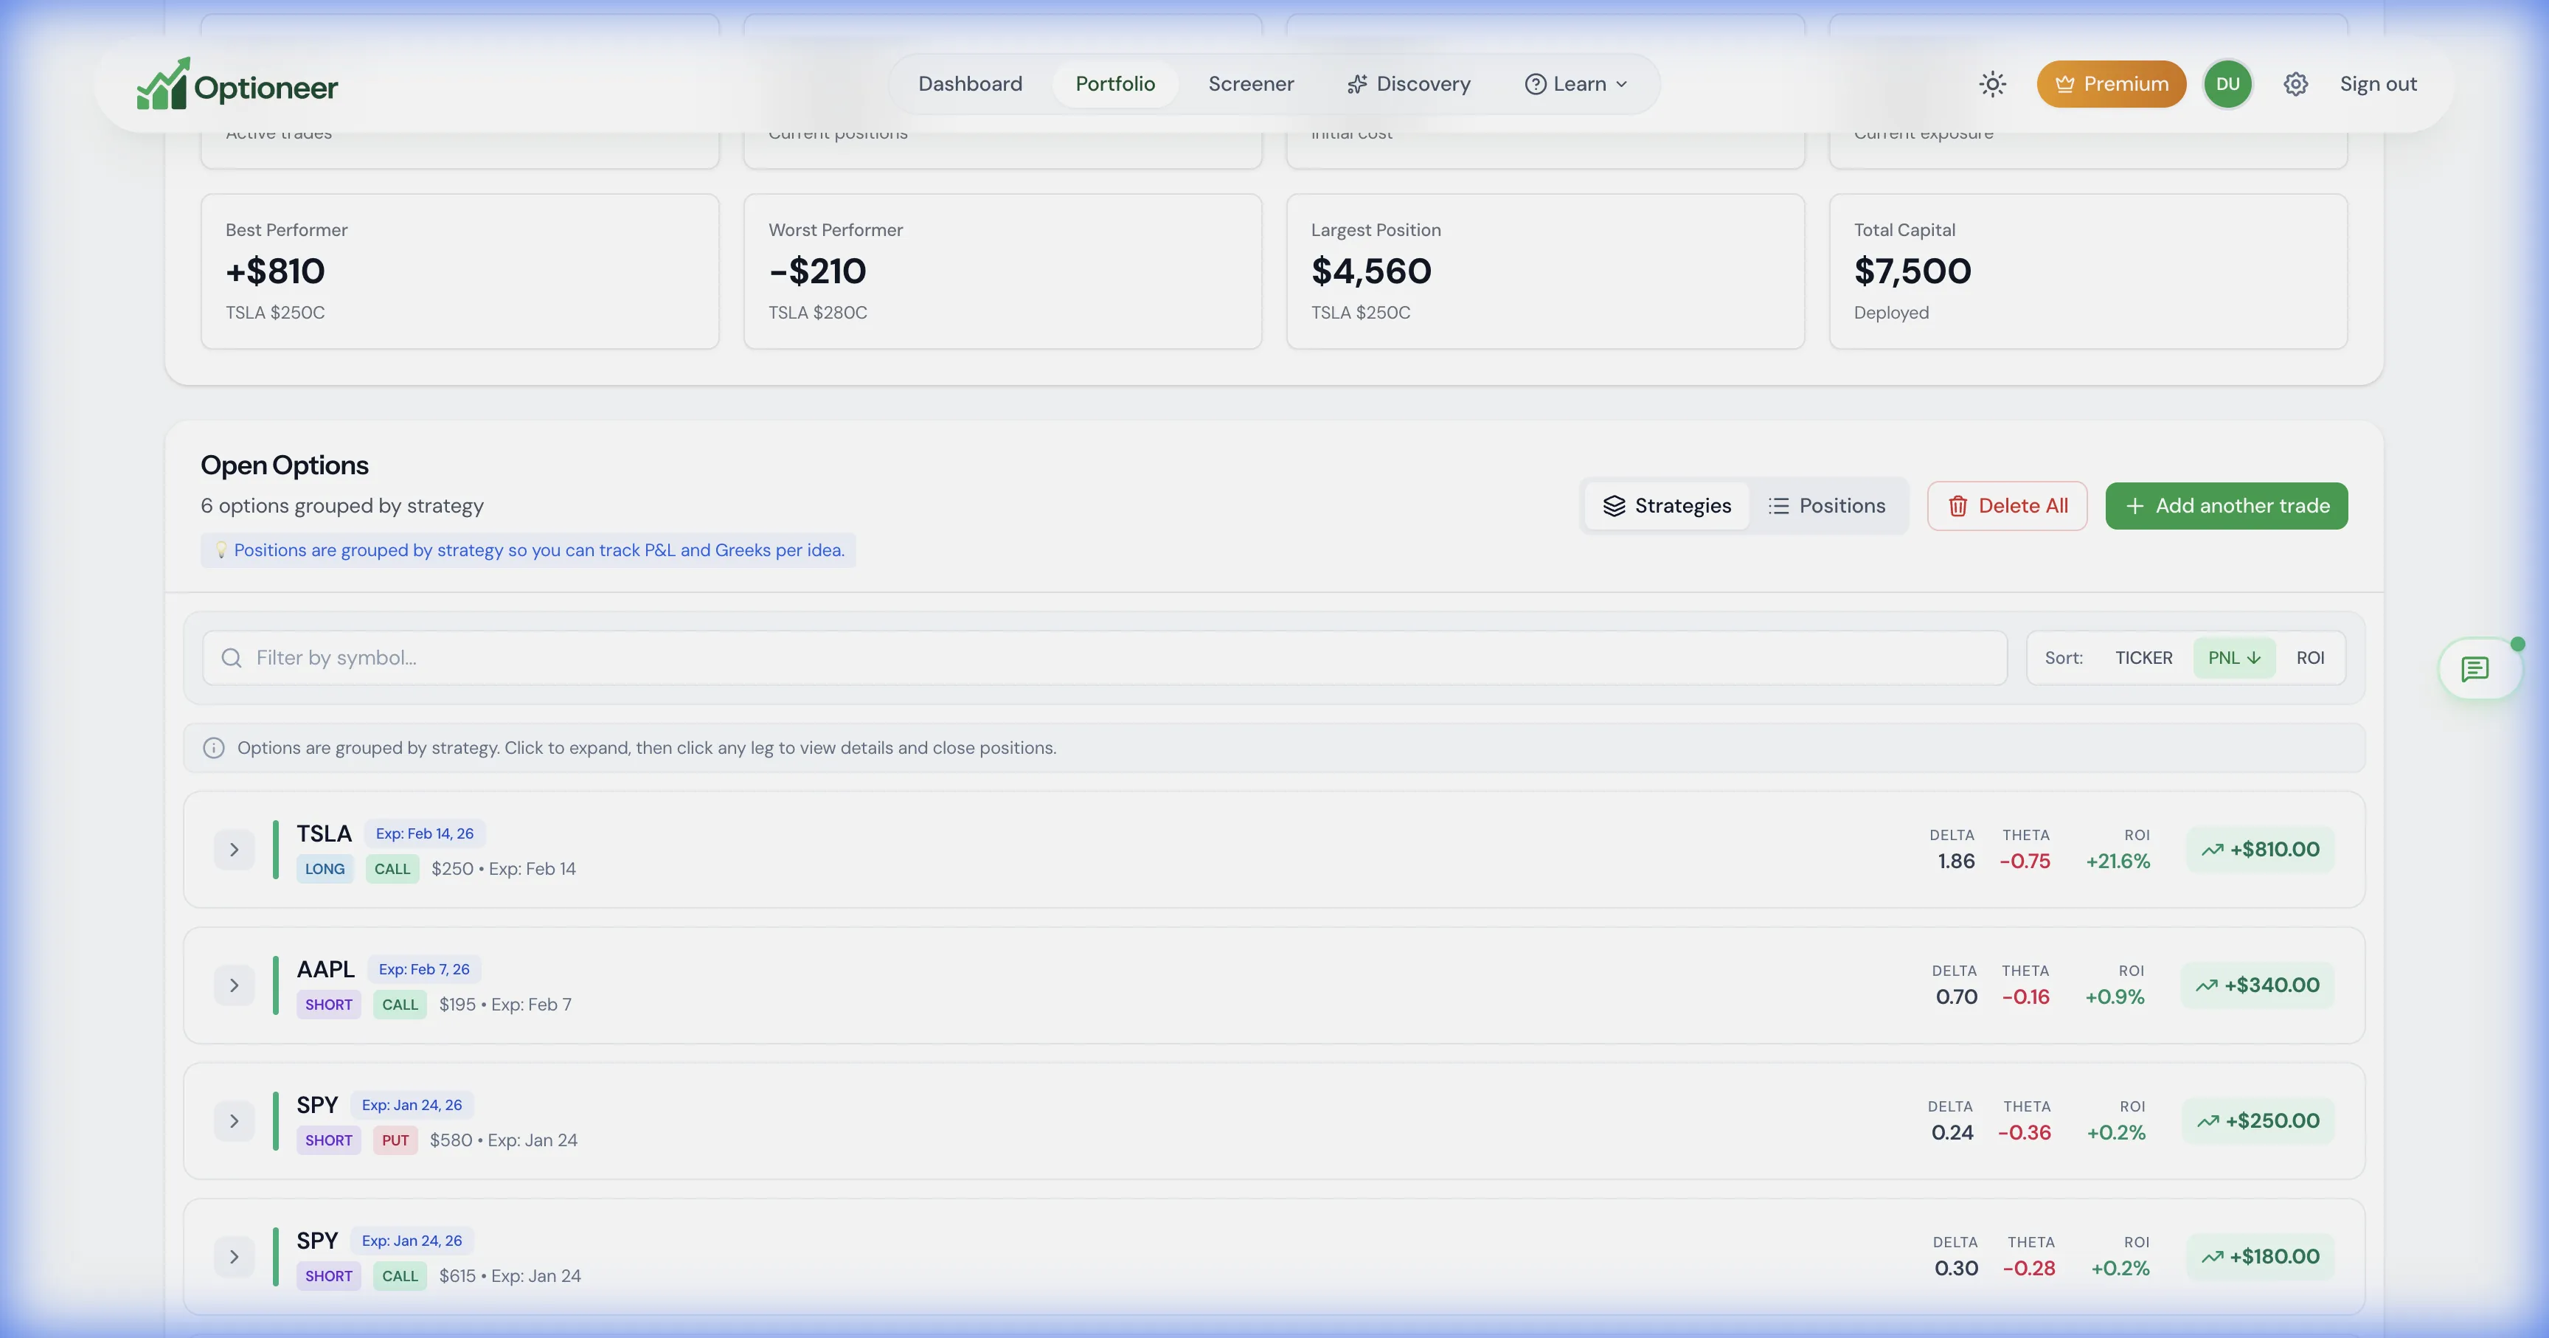Image resolution: width=2549 pixels, height=1338 pixels.
Task: Click the +$250.00 PNL badge for SPY put
Action: pyautogui.click(x=2258, y=1121)
